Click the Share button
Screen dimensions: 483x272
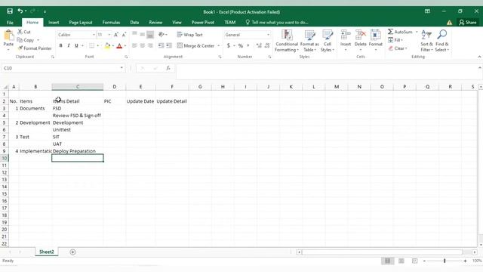[x=468, y=22]
